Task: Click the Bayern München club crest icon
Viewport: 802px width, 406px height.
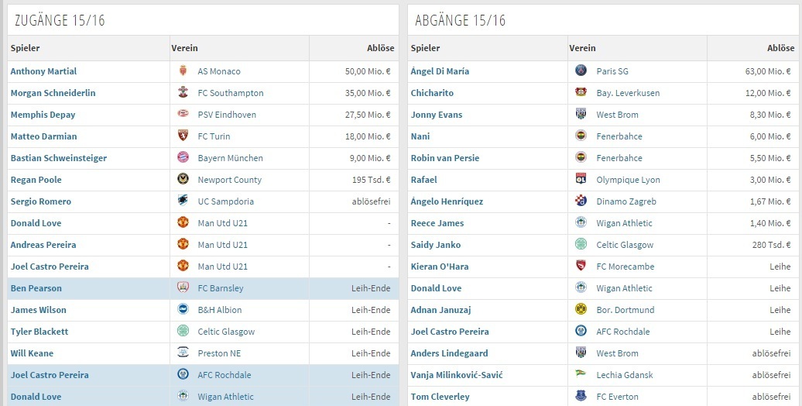Action: click(183, 158)
